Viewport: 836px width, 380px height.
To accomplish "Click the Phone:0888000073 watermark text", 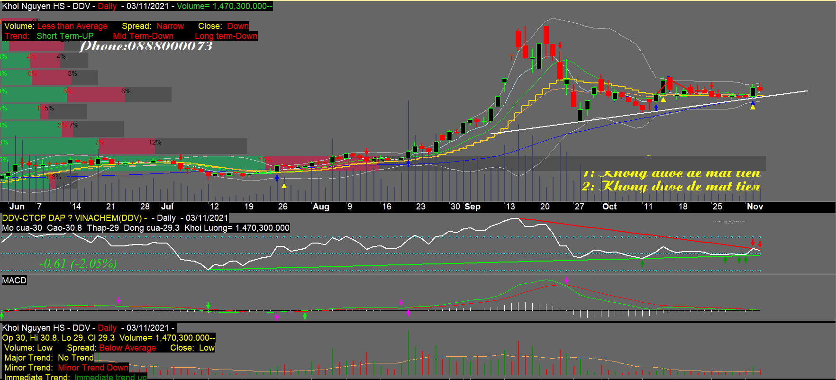I will pyautogui.click(x=146, y=46).
